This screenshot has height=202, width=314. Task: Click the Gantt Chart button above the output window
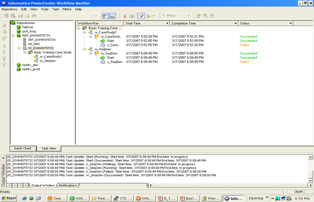click(x=22, y=148)
